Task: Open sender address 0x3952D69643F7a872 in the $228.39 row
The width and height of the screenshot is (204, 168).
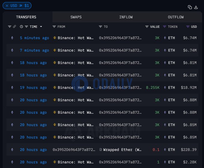Action: point(74,150)
